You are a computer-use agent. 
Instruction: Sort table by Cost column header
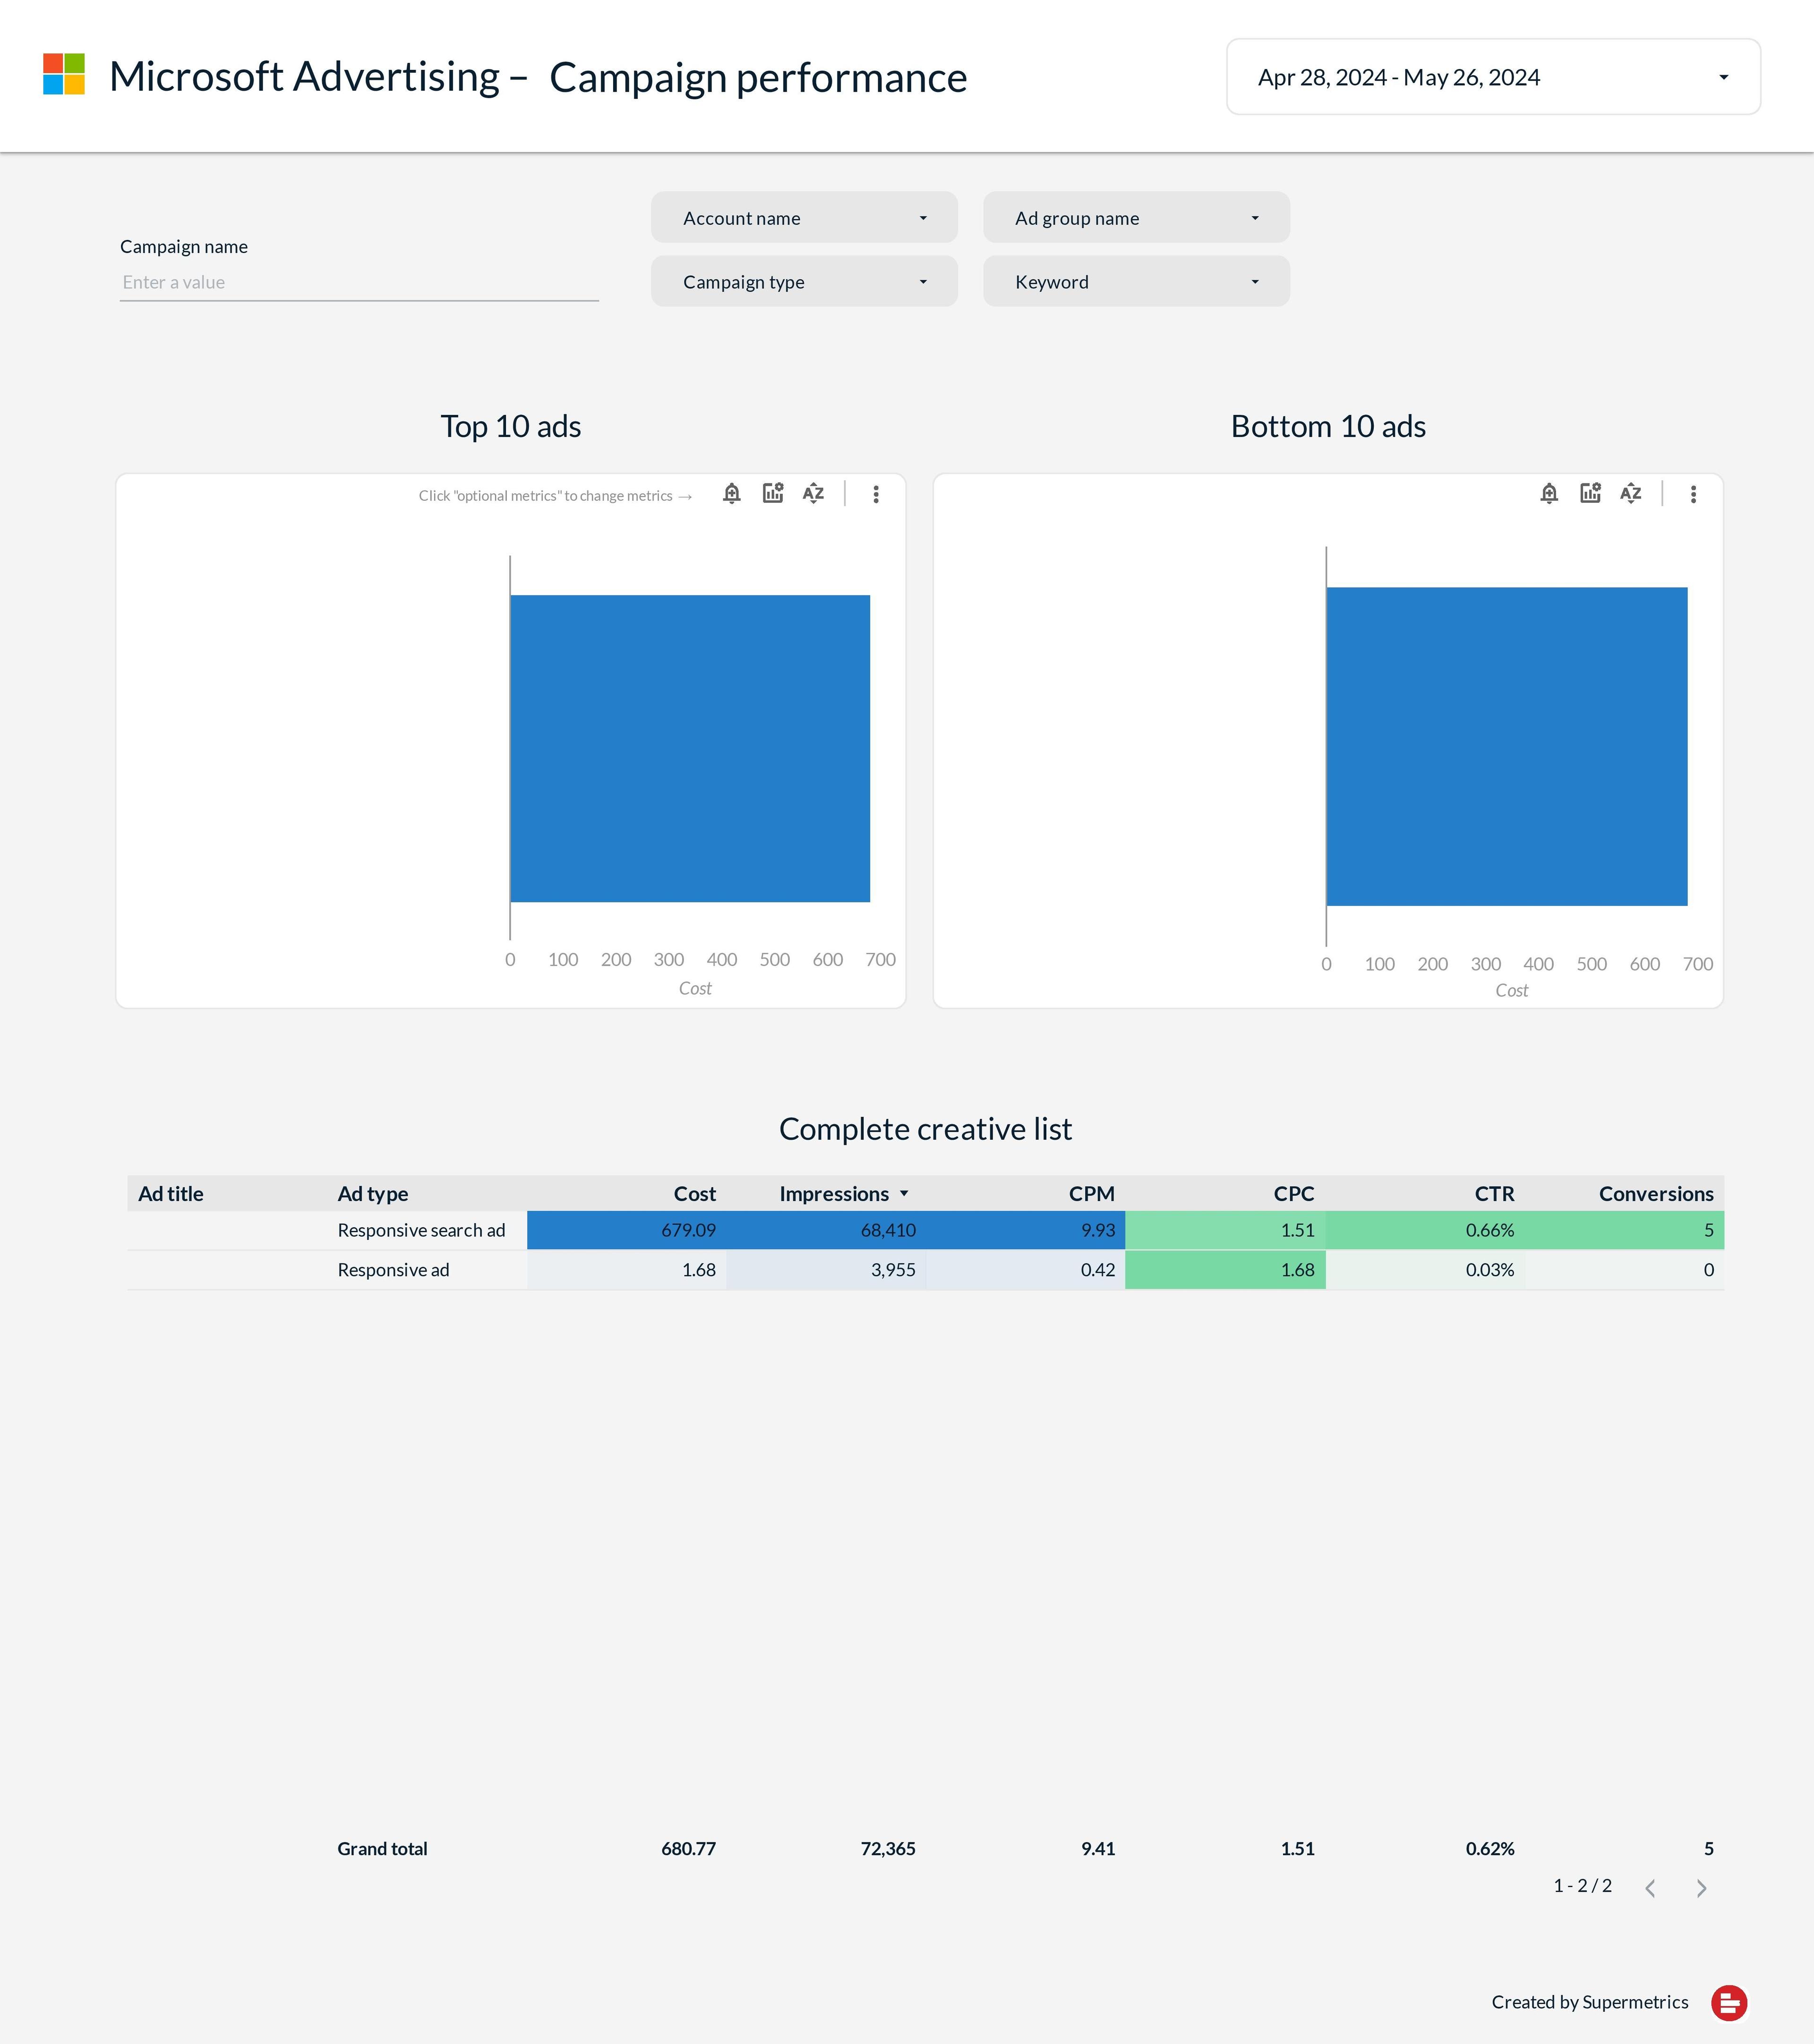[x=694, y=1194]
